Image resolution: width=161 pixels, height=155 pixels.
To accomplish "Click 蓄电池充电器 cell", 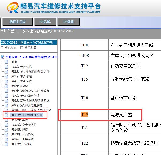I will coord(135,98).
